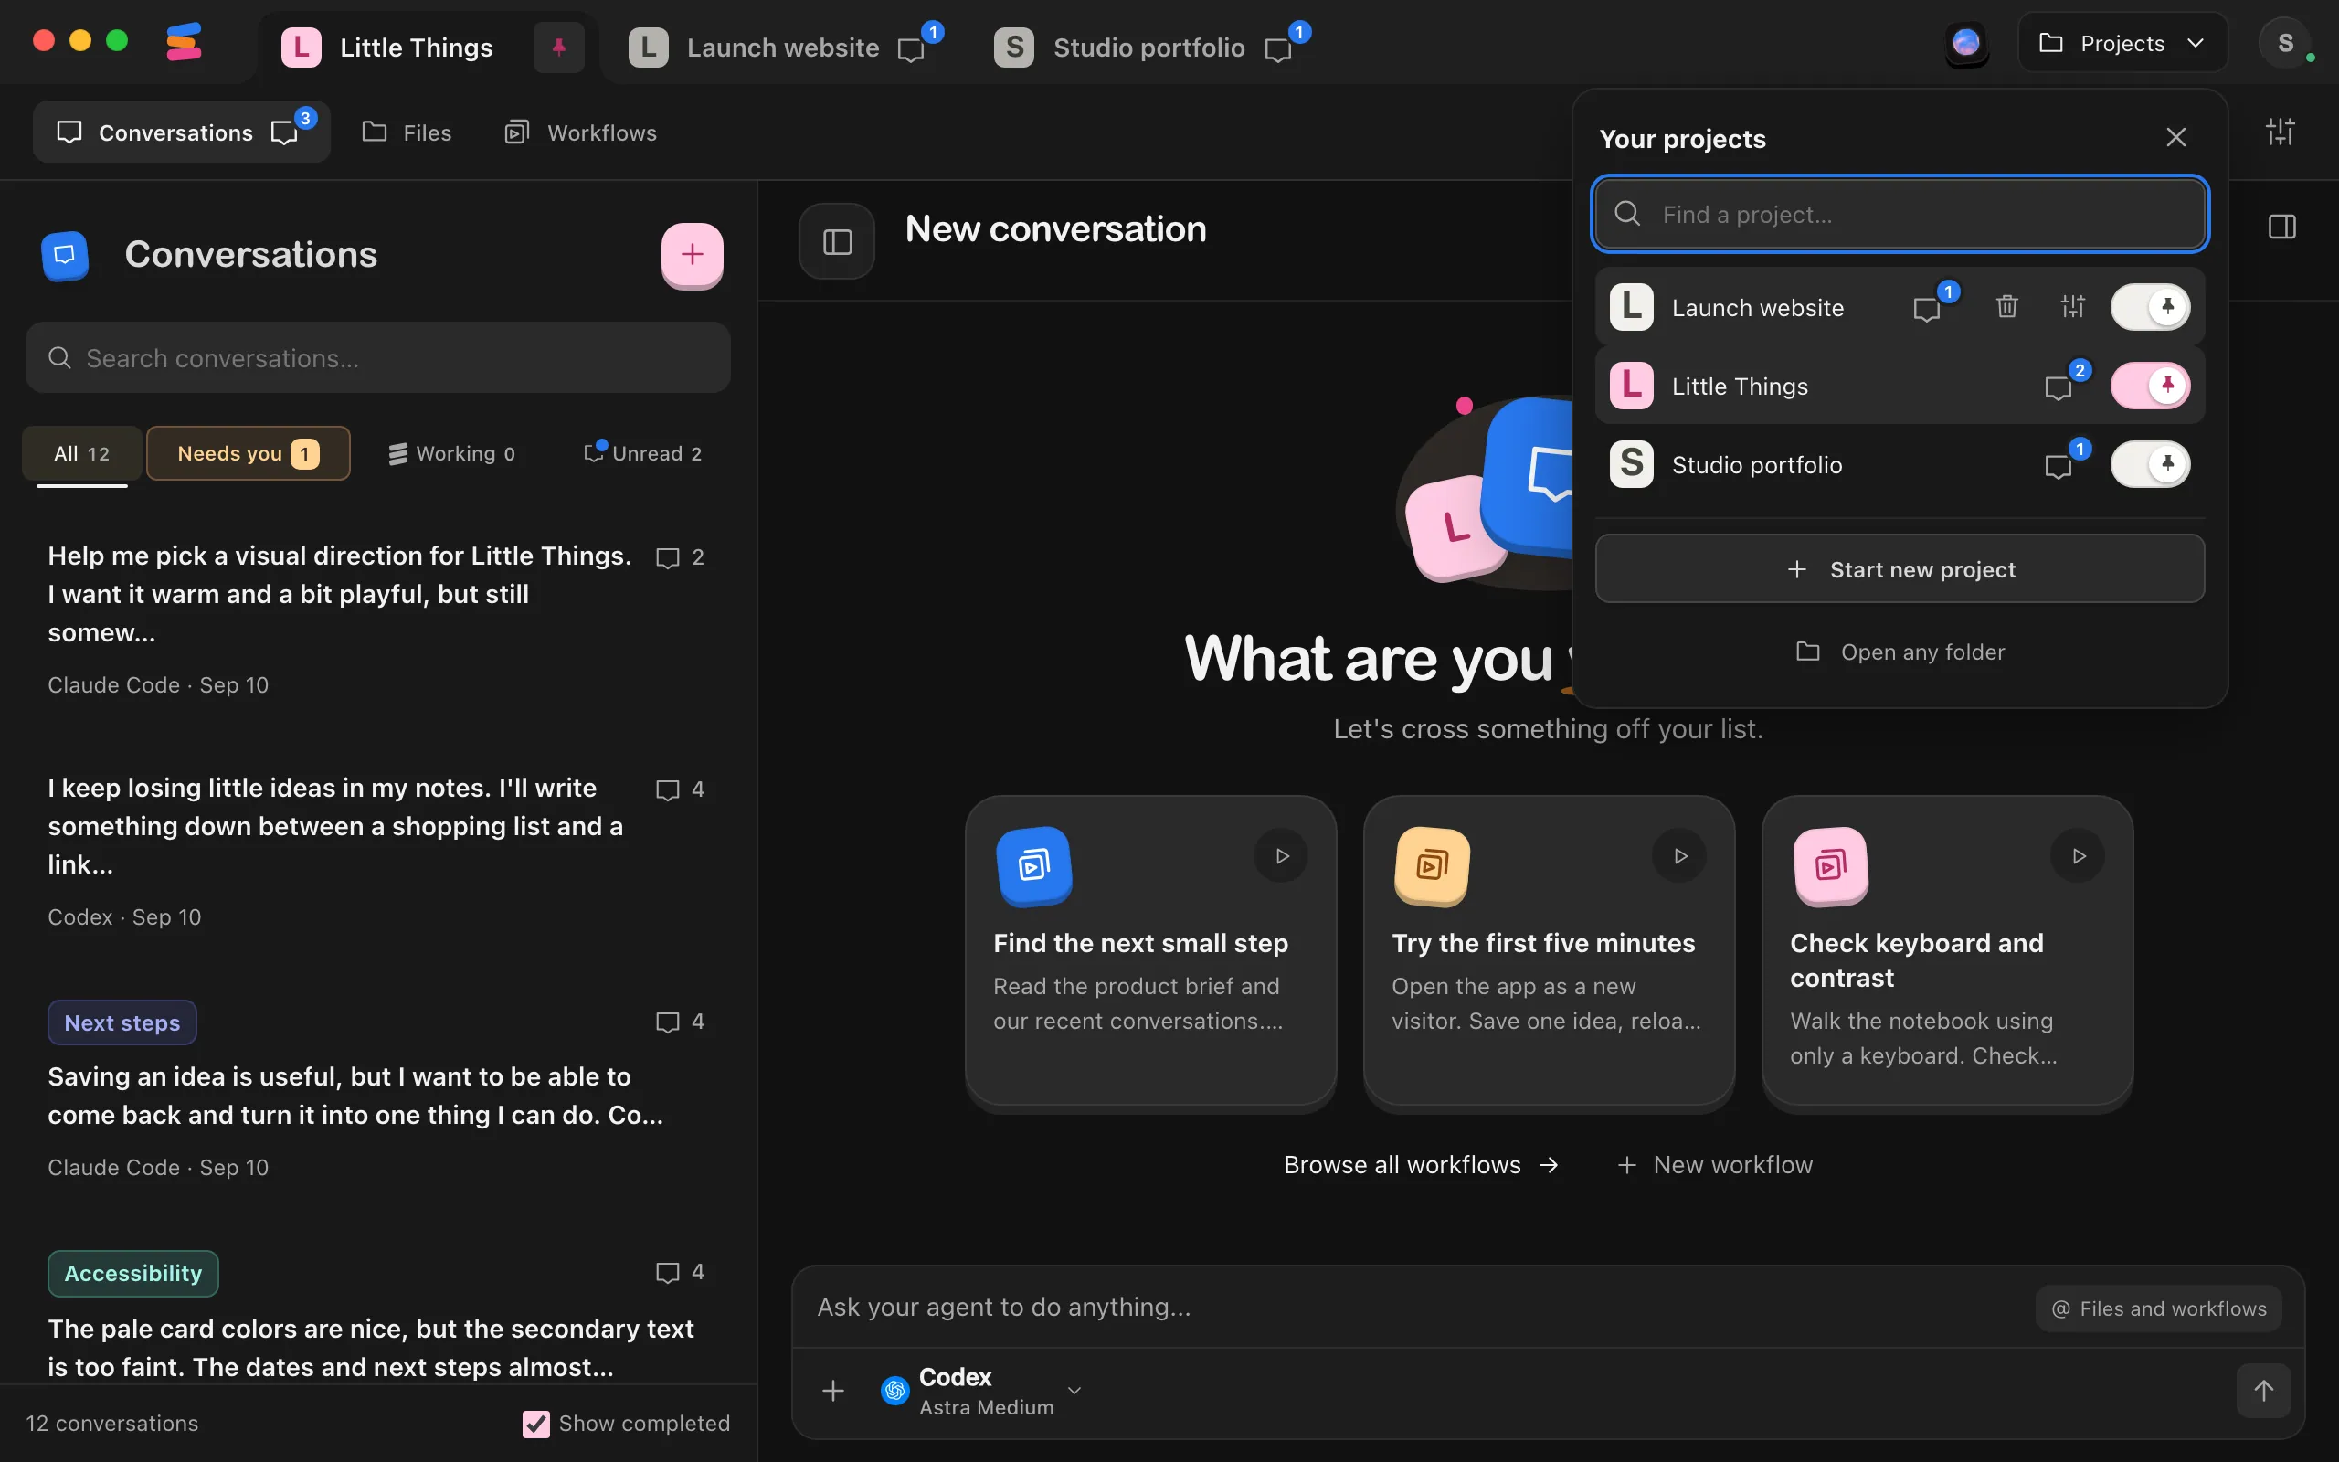
Task: Open the Files tab
Action: point(407,132)
